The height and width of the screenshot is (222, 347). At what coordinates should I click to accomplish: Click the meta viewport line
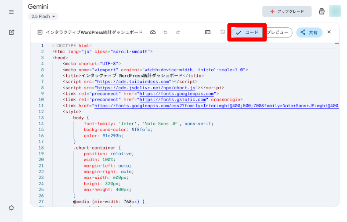pyautogui.click(x=155, y=70)
